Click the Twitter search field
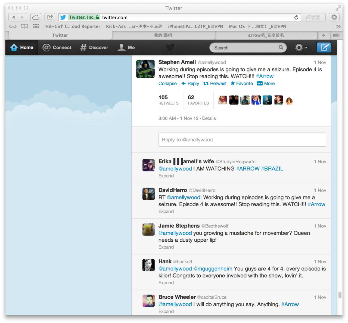 (248, 48)
